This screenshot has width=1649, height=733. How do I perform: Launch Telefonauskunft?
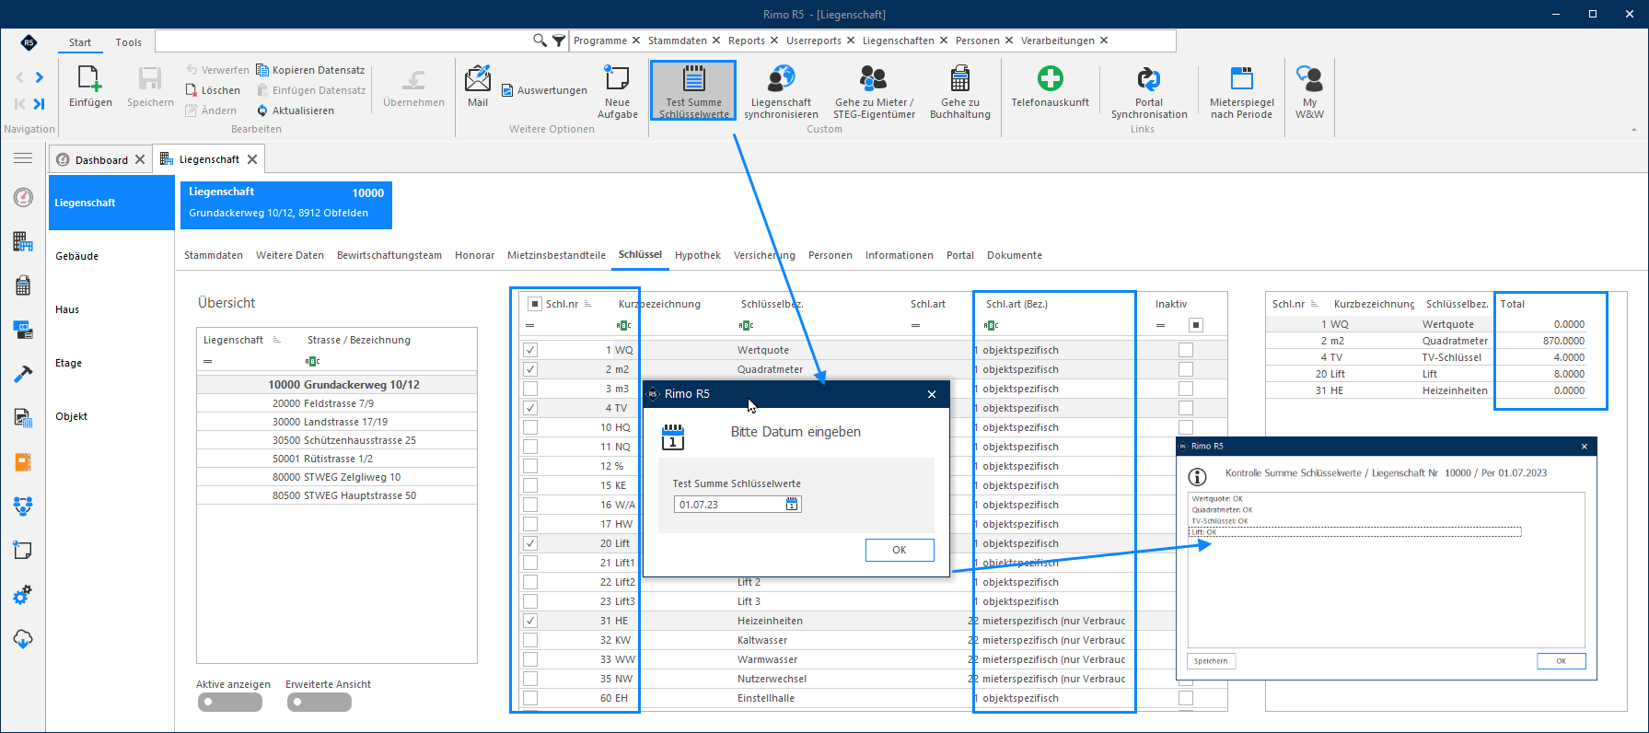click(1050, 87)
